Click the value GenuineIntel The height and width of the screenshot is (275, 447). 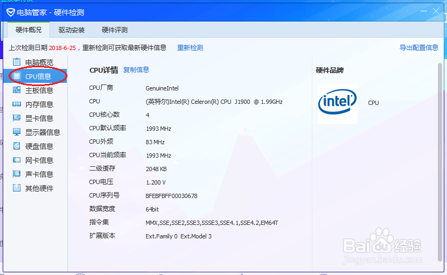[162, 88]
